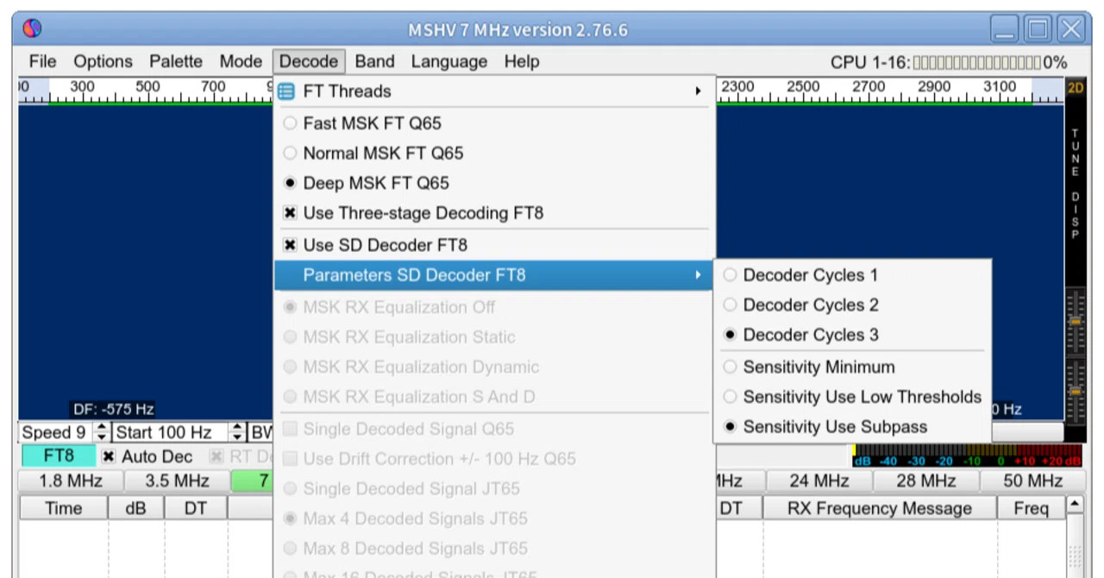
Task: Select Sensitivity Use Subpass
Action: pos(852,427)
